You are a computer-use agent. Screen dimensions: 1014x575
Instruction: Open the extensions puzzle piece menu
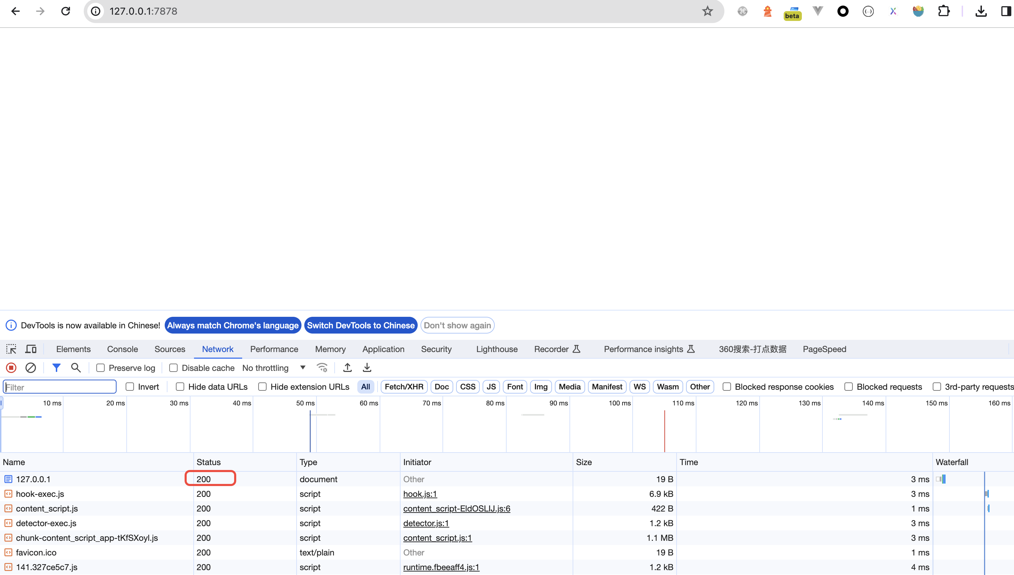pos(943,11)
